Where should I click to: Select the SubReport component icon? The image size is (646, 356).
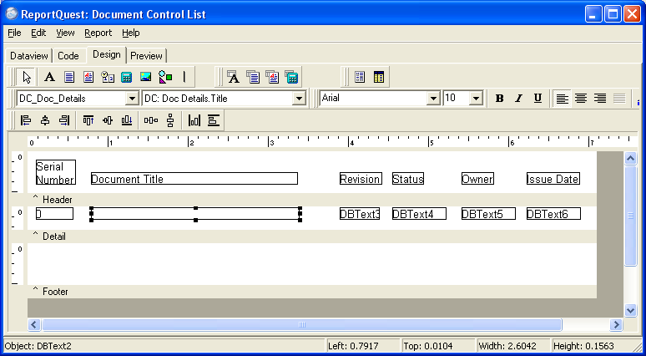379,77
